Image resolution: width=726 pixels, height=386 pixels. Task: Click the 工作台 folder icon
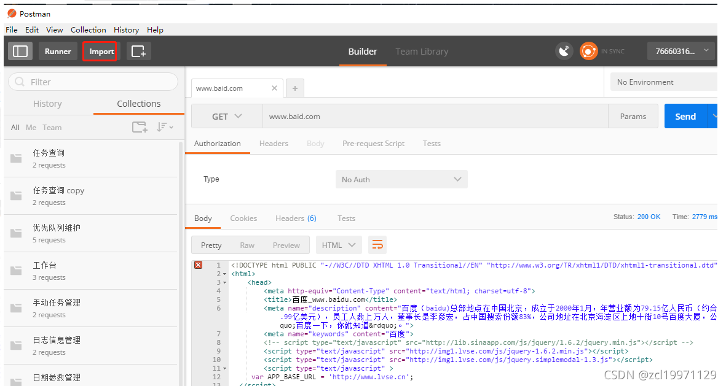[16, 271]
